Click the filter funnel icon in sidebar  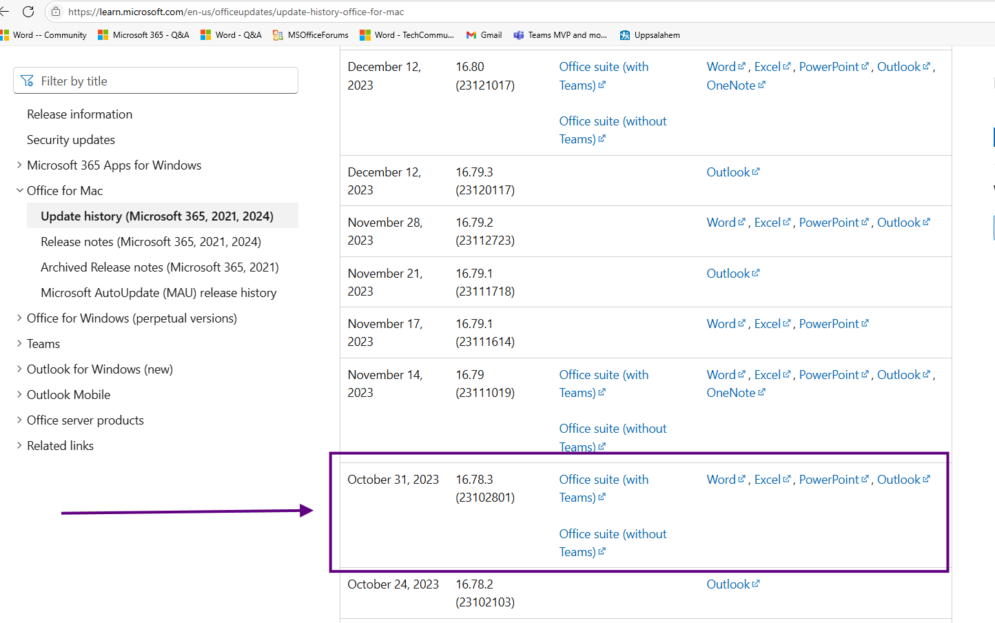[x=27, y=81]
